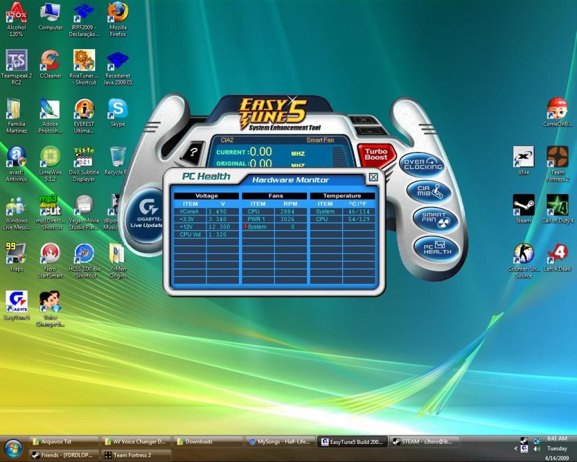Select the LimeWire 5.1.2 icon
This screenshot has width=577, height=462.
coord(50,164)
